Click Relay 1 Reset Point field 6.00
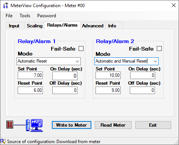This screenshot has width=179, height=145. pyautogui.click(x=30, y=90)
